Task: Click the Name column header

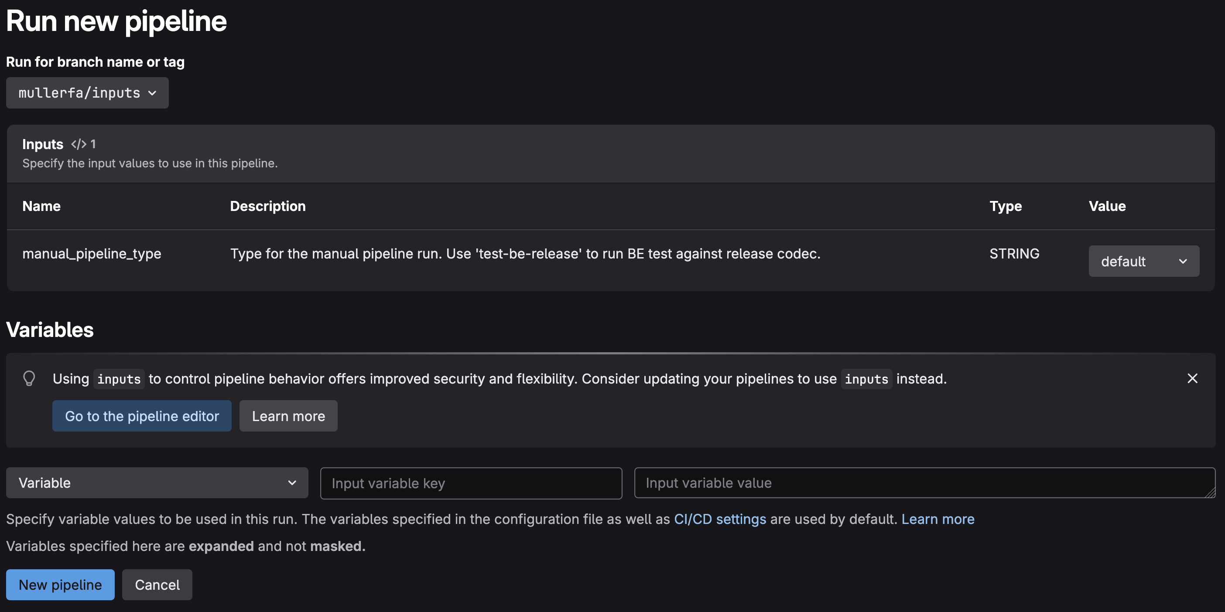Action: (41, 206)
